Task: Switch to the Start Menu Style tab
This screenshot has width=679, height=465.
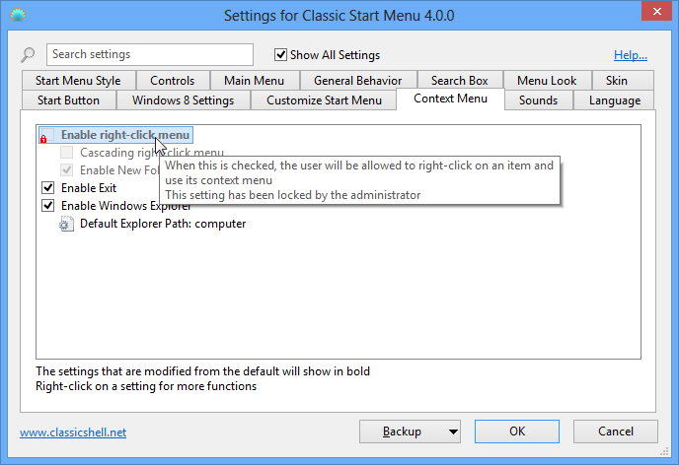Action: [78, 81]
